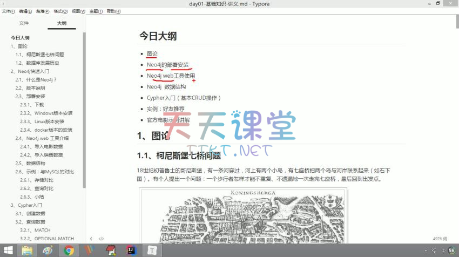Jump to outline item 柯尼斯堡七桥问题
This screenshot has height=257, width=459.
coord(45,55)
